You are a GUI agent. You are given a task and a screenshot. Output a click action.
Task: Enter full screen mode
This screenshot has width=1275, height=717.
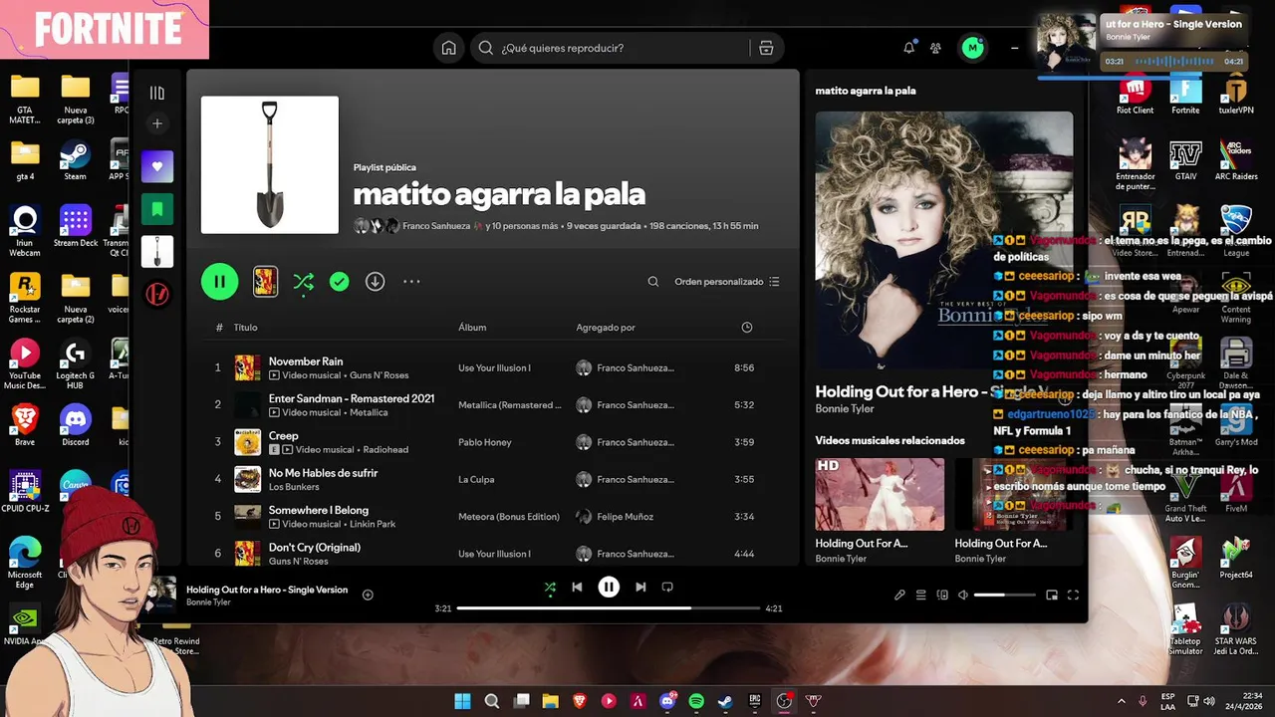(1073, 595)
